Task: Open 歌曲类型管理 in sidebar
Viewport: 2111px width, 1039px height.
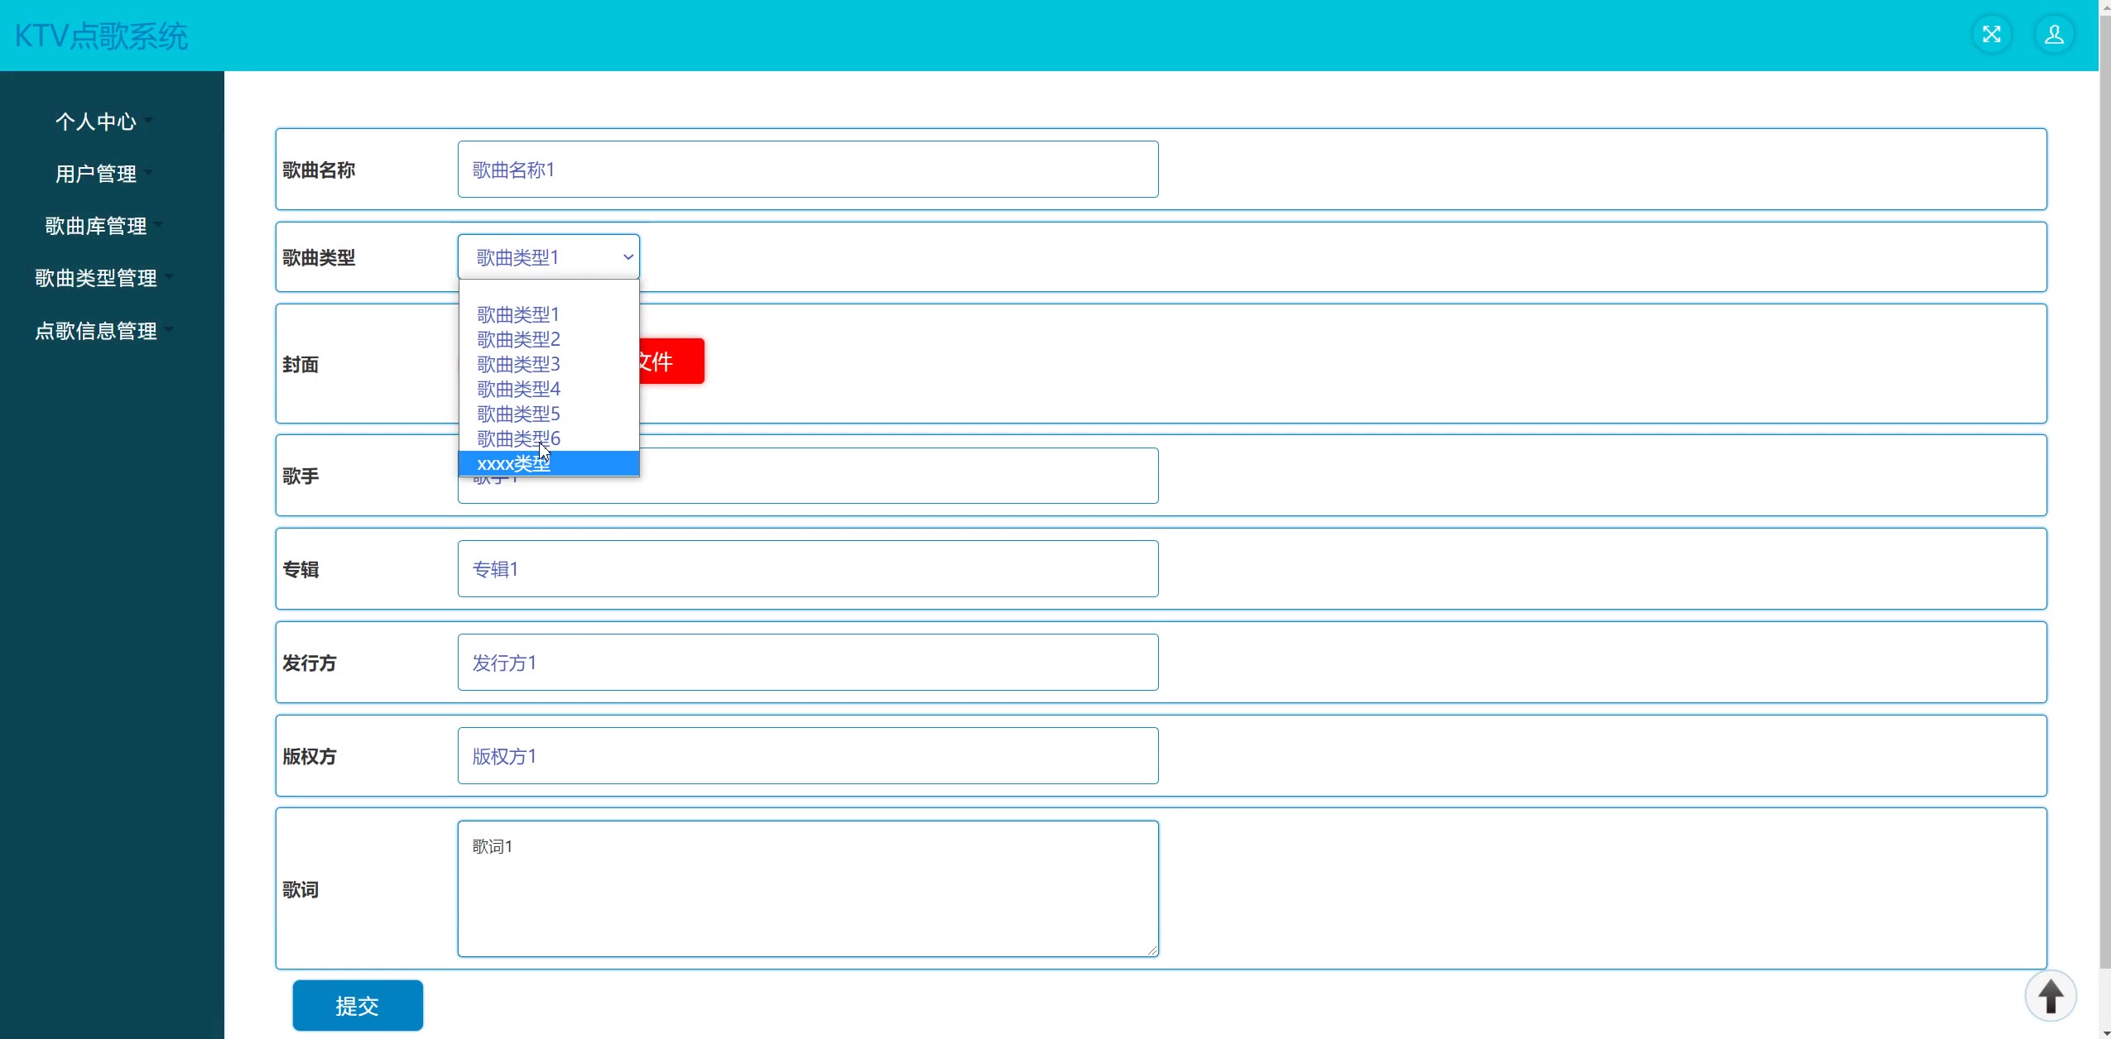Action: (96, 278)
